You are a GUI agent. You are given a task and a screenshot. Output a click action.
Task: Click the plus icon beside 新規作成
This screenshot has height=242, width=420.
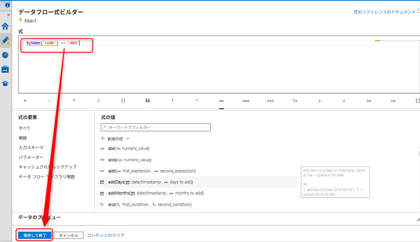click(x=103, y=139)
